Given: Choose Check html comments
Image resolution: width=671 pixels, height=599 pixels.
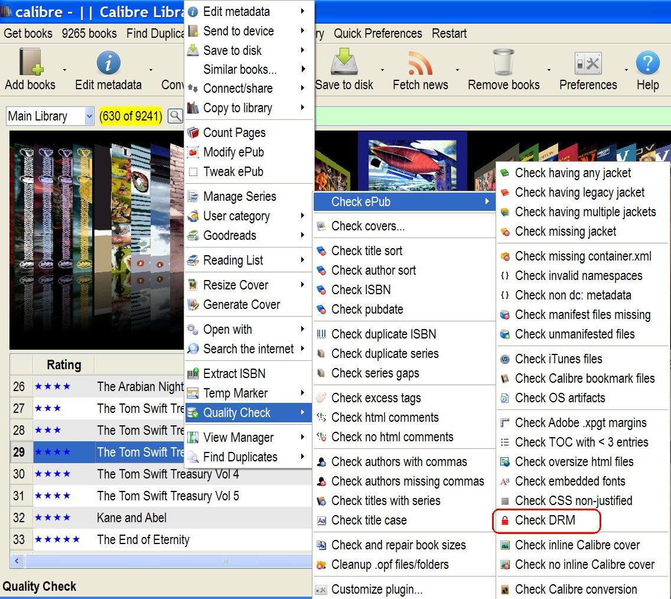Looking at the screenshot, I should (404, 418).
